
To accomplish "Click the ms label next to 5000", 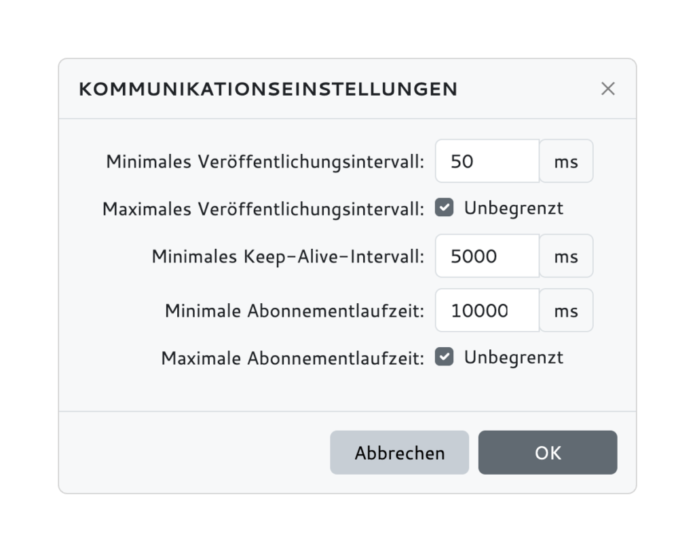I will coord(567,256).
